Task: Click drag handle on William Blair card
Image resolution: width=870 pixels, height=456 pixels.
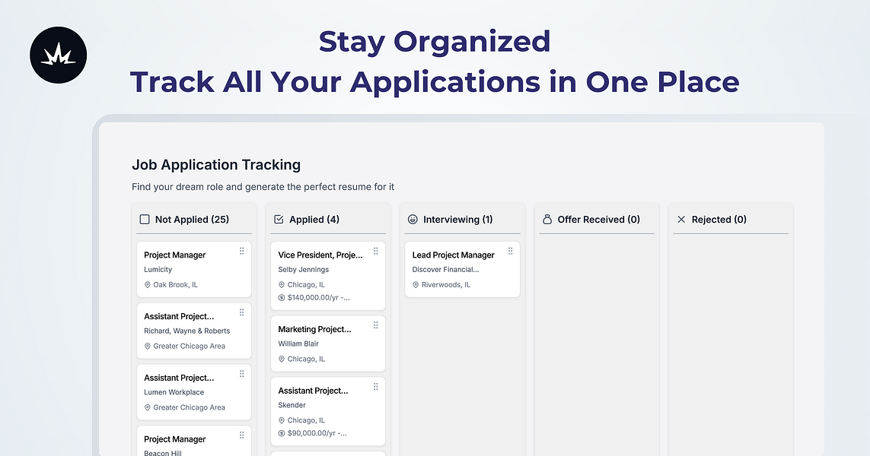Action: [376, 325]
